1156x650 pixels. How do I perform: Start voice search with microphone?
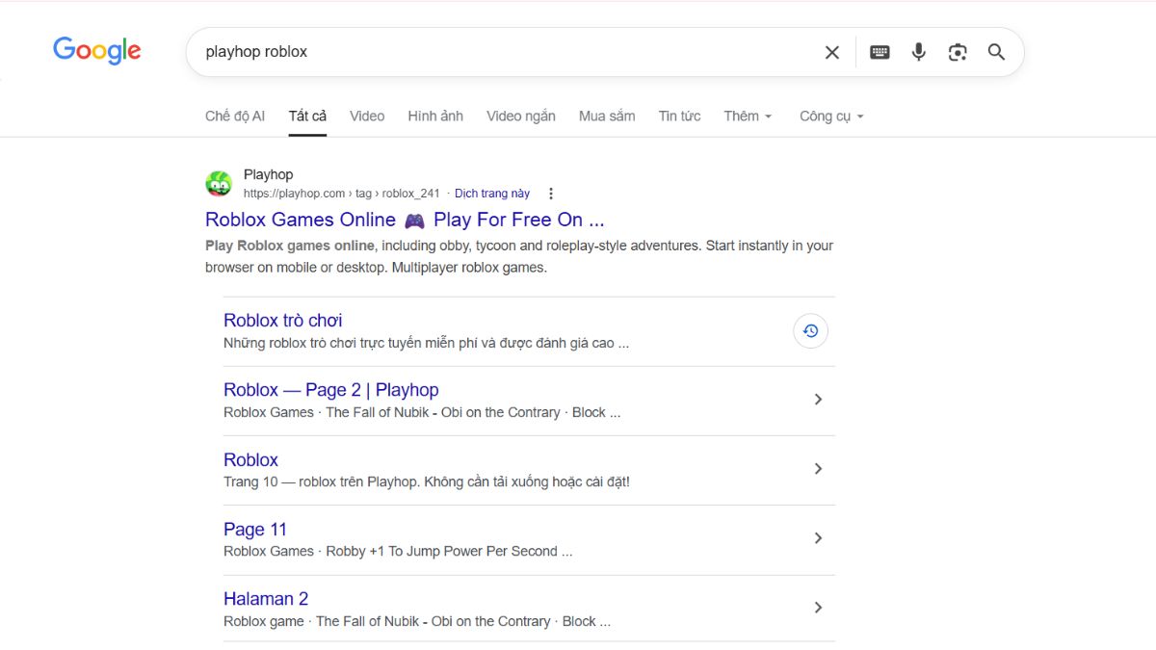pyautogui.click(x=918, y=52)
